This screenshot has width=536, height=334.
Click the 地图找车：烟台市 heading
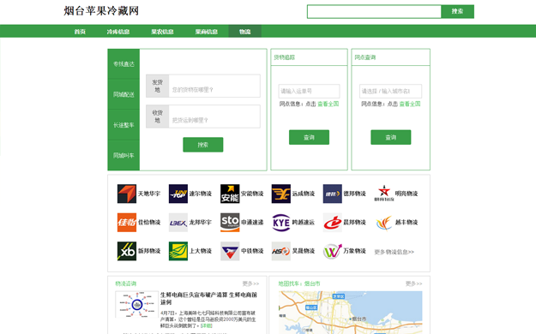pyautogui.click(x=299, y=283)
